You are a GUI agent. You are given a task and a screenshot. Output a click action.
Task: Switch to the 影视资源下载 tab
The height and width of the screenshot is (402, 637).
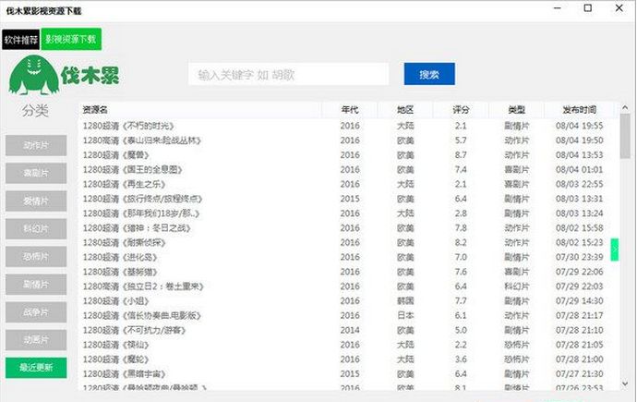click(x=71, y=39)
